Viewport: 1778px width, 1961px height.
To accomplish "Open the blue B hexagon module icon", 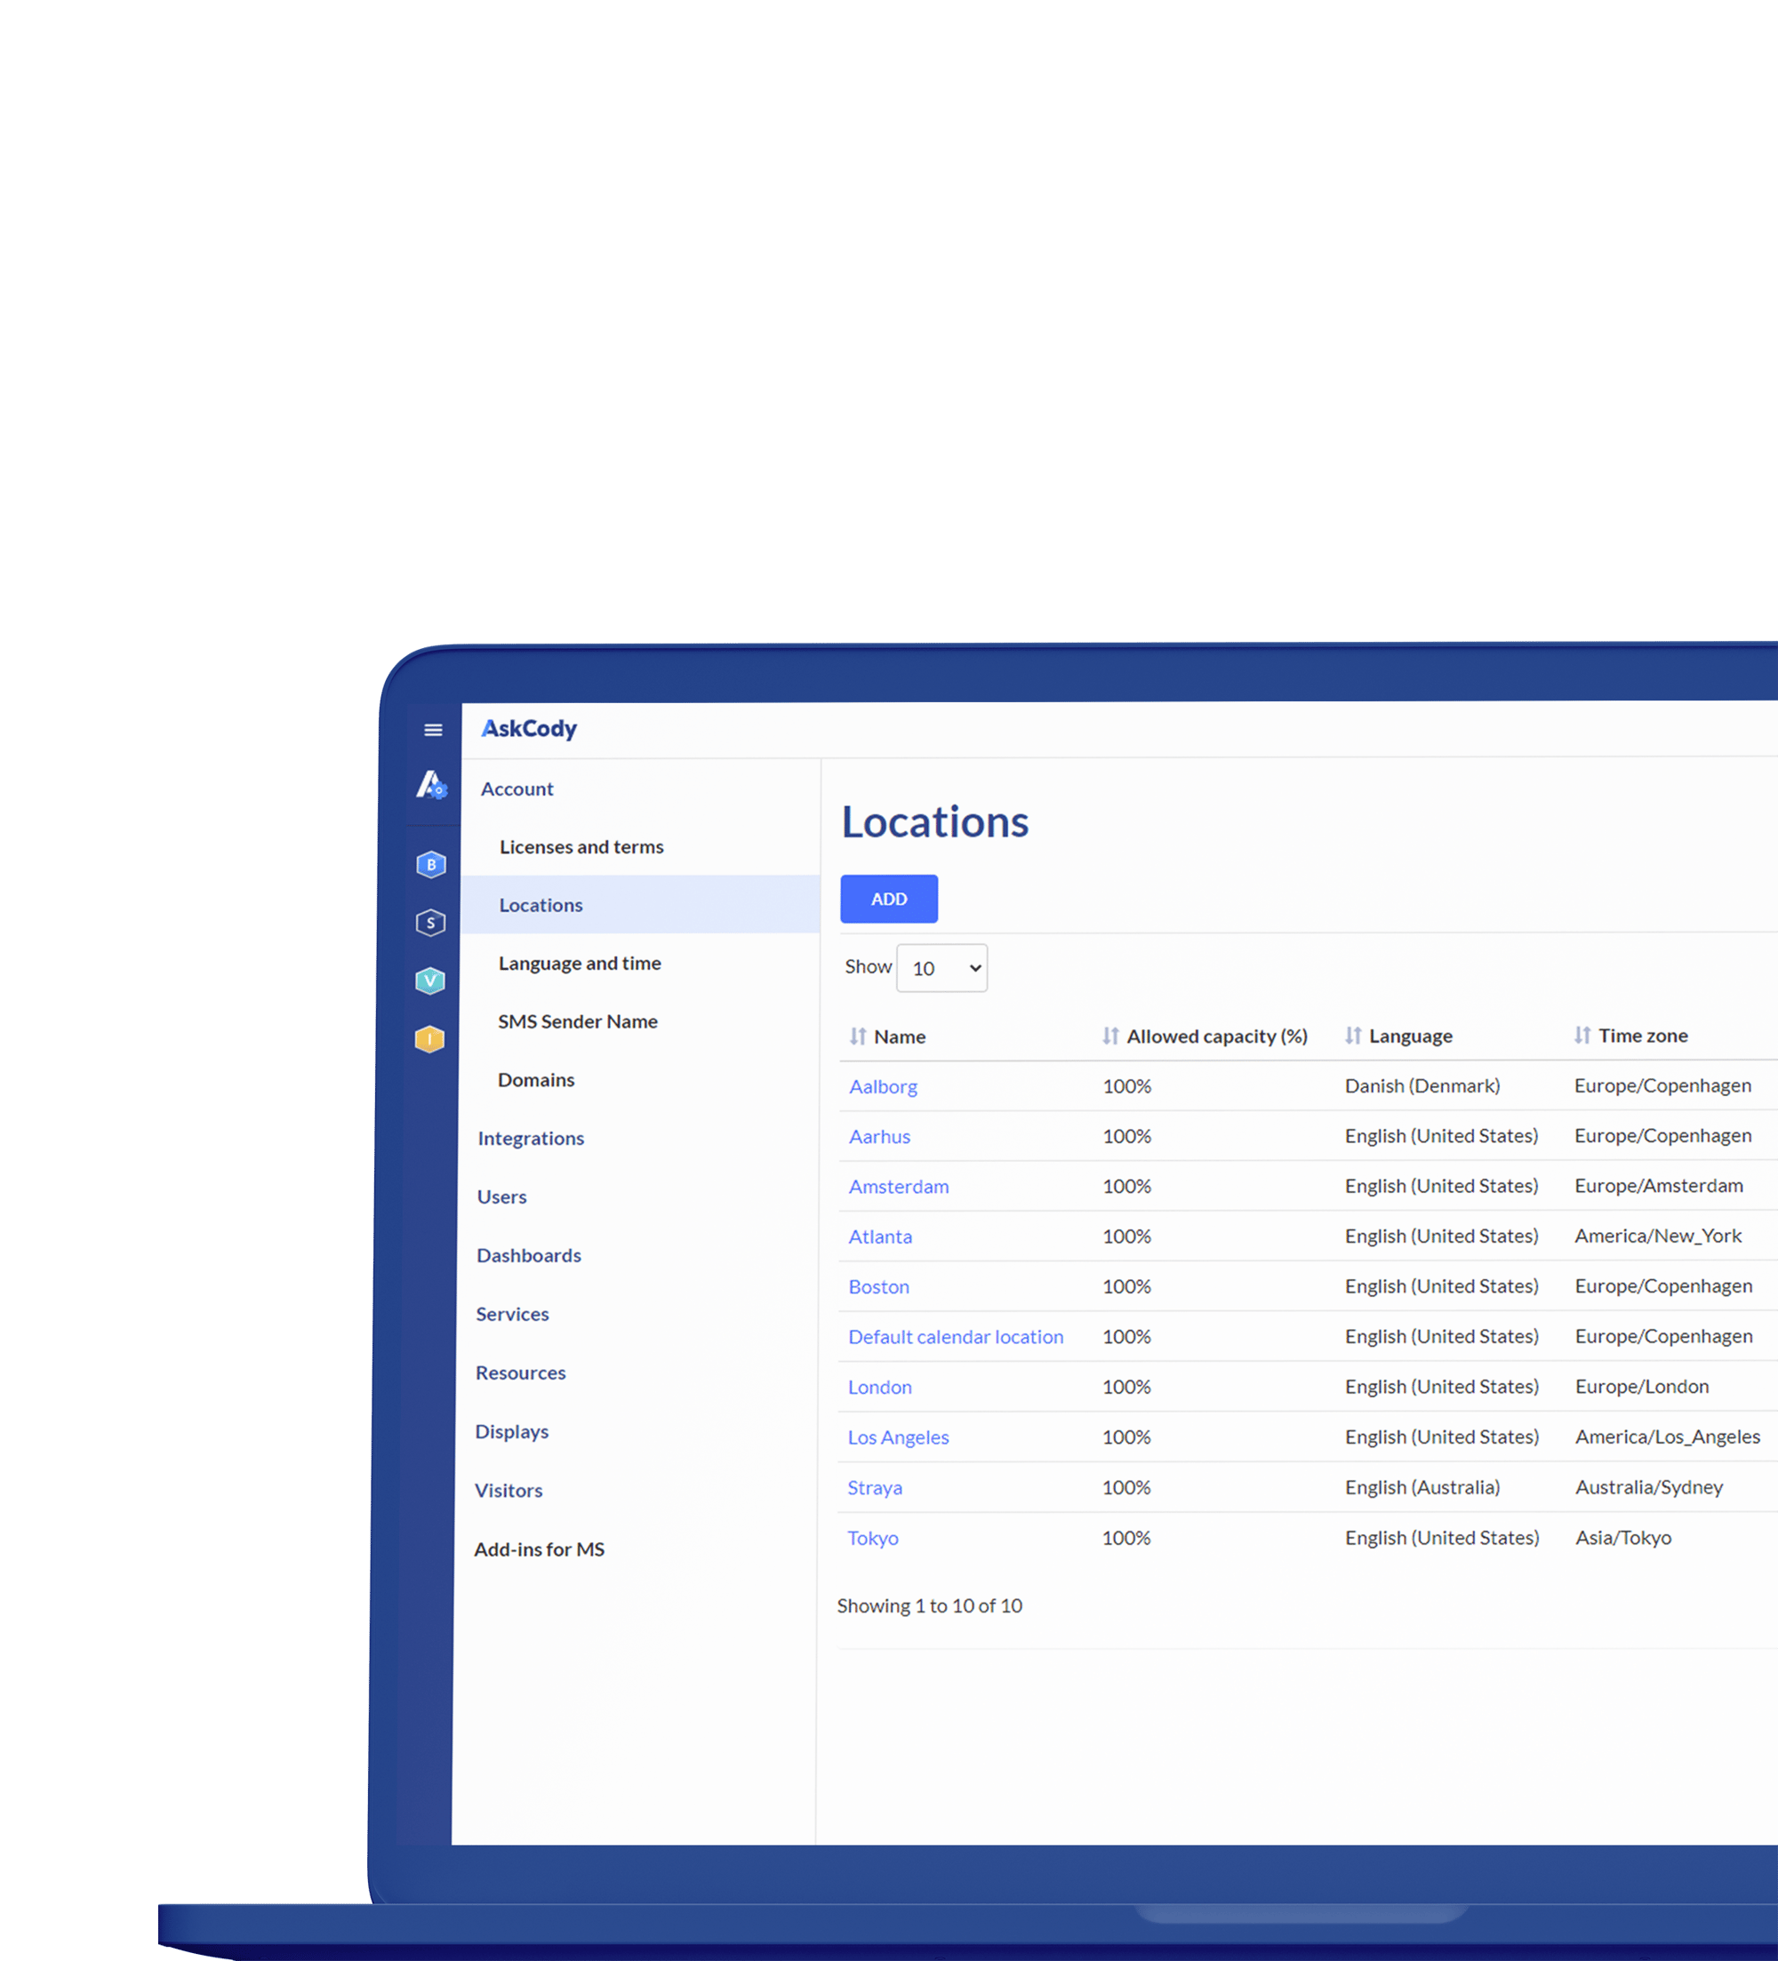I will click(x=431, y=864).
